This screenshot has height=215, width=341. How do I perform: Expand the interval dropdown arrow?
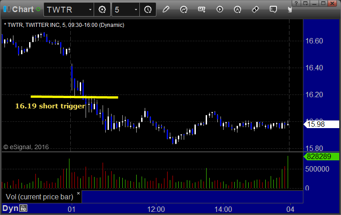tap(136, 9)
